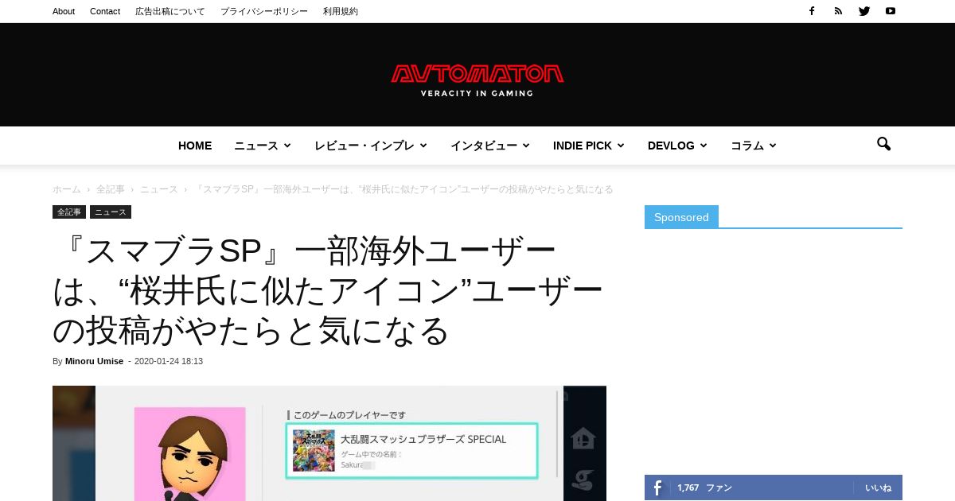Open the YouTube icon in top bar

(x=891, y=11)
